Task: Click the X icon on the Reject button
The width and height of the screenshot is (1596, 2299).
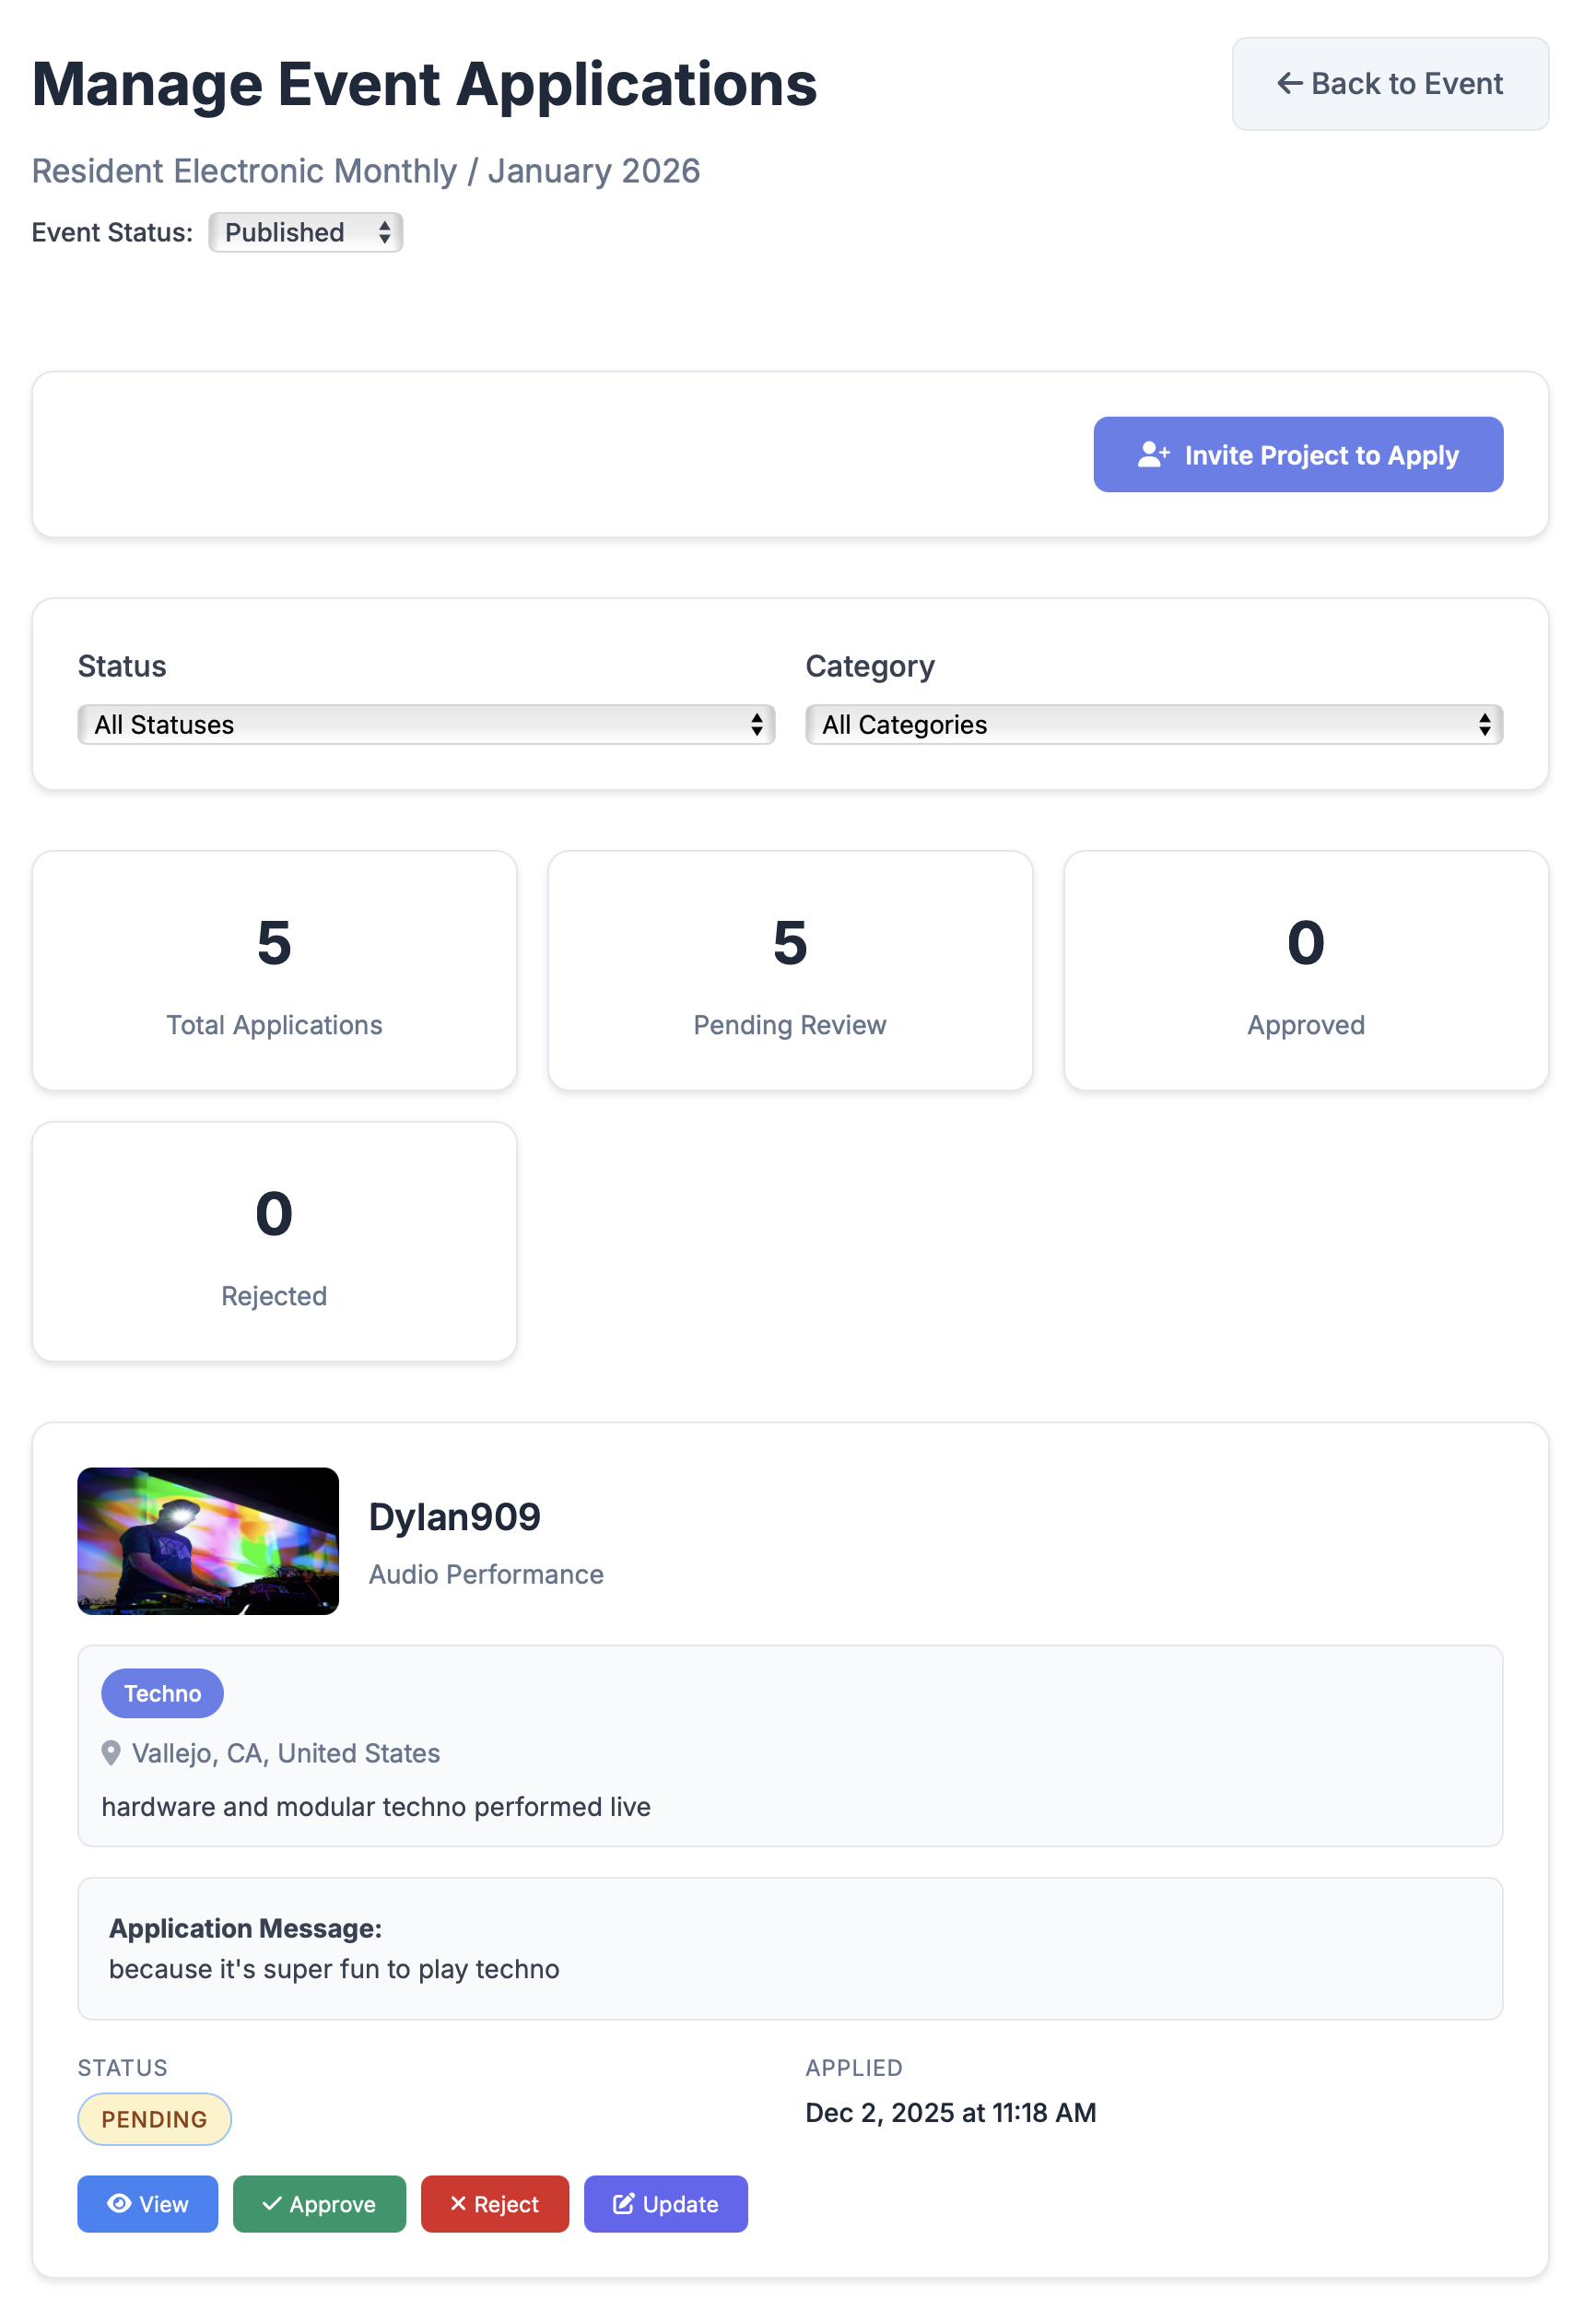Action: (x=459, y=2204)
